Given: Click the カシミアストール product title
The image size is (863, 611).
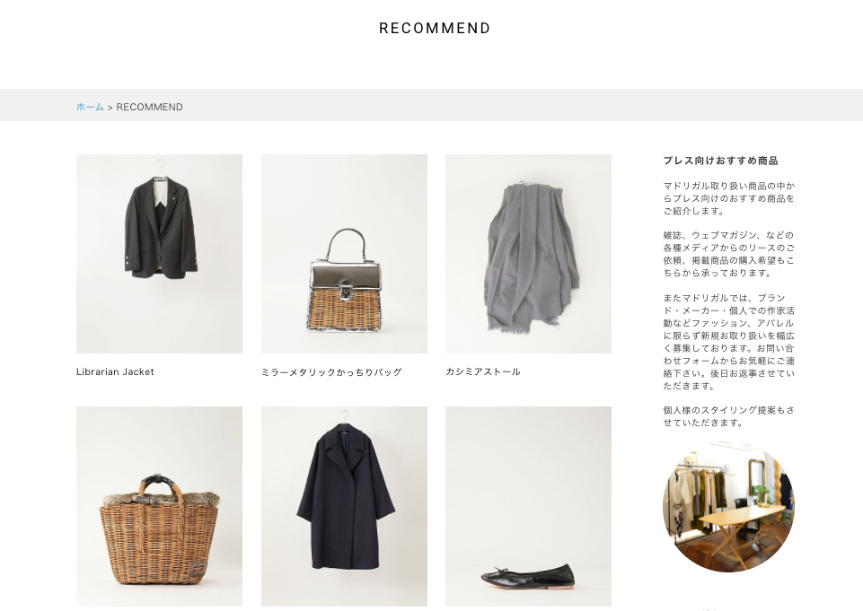Looking at the screenshot, I should [482, 371].
